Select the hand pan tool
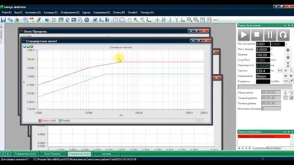The height and width of the screenshot is (165, 294). click(130, 20)
